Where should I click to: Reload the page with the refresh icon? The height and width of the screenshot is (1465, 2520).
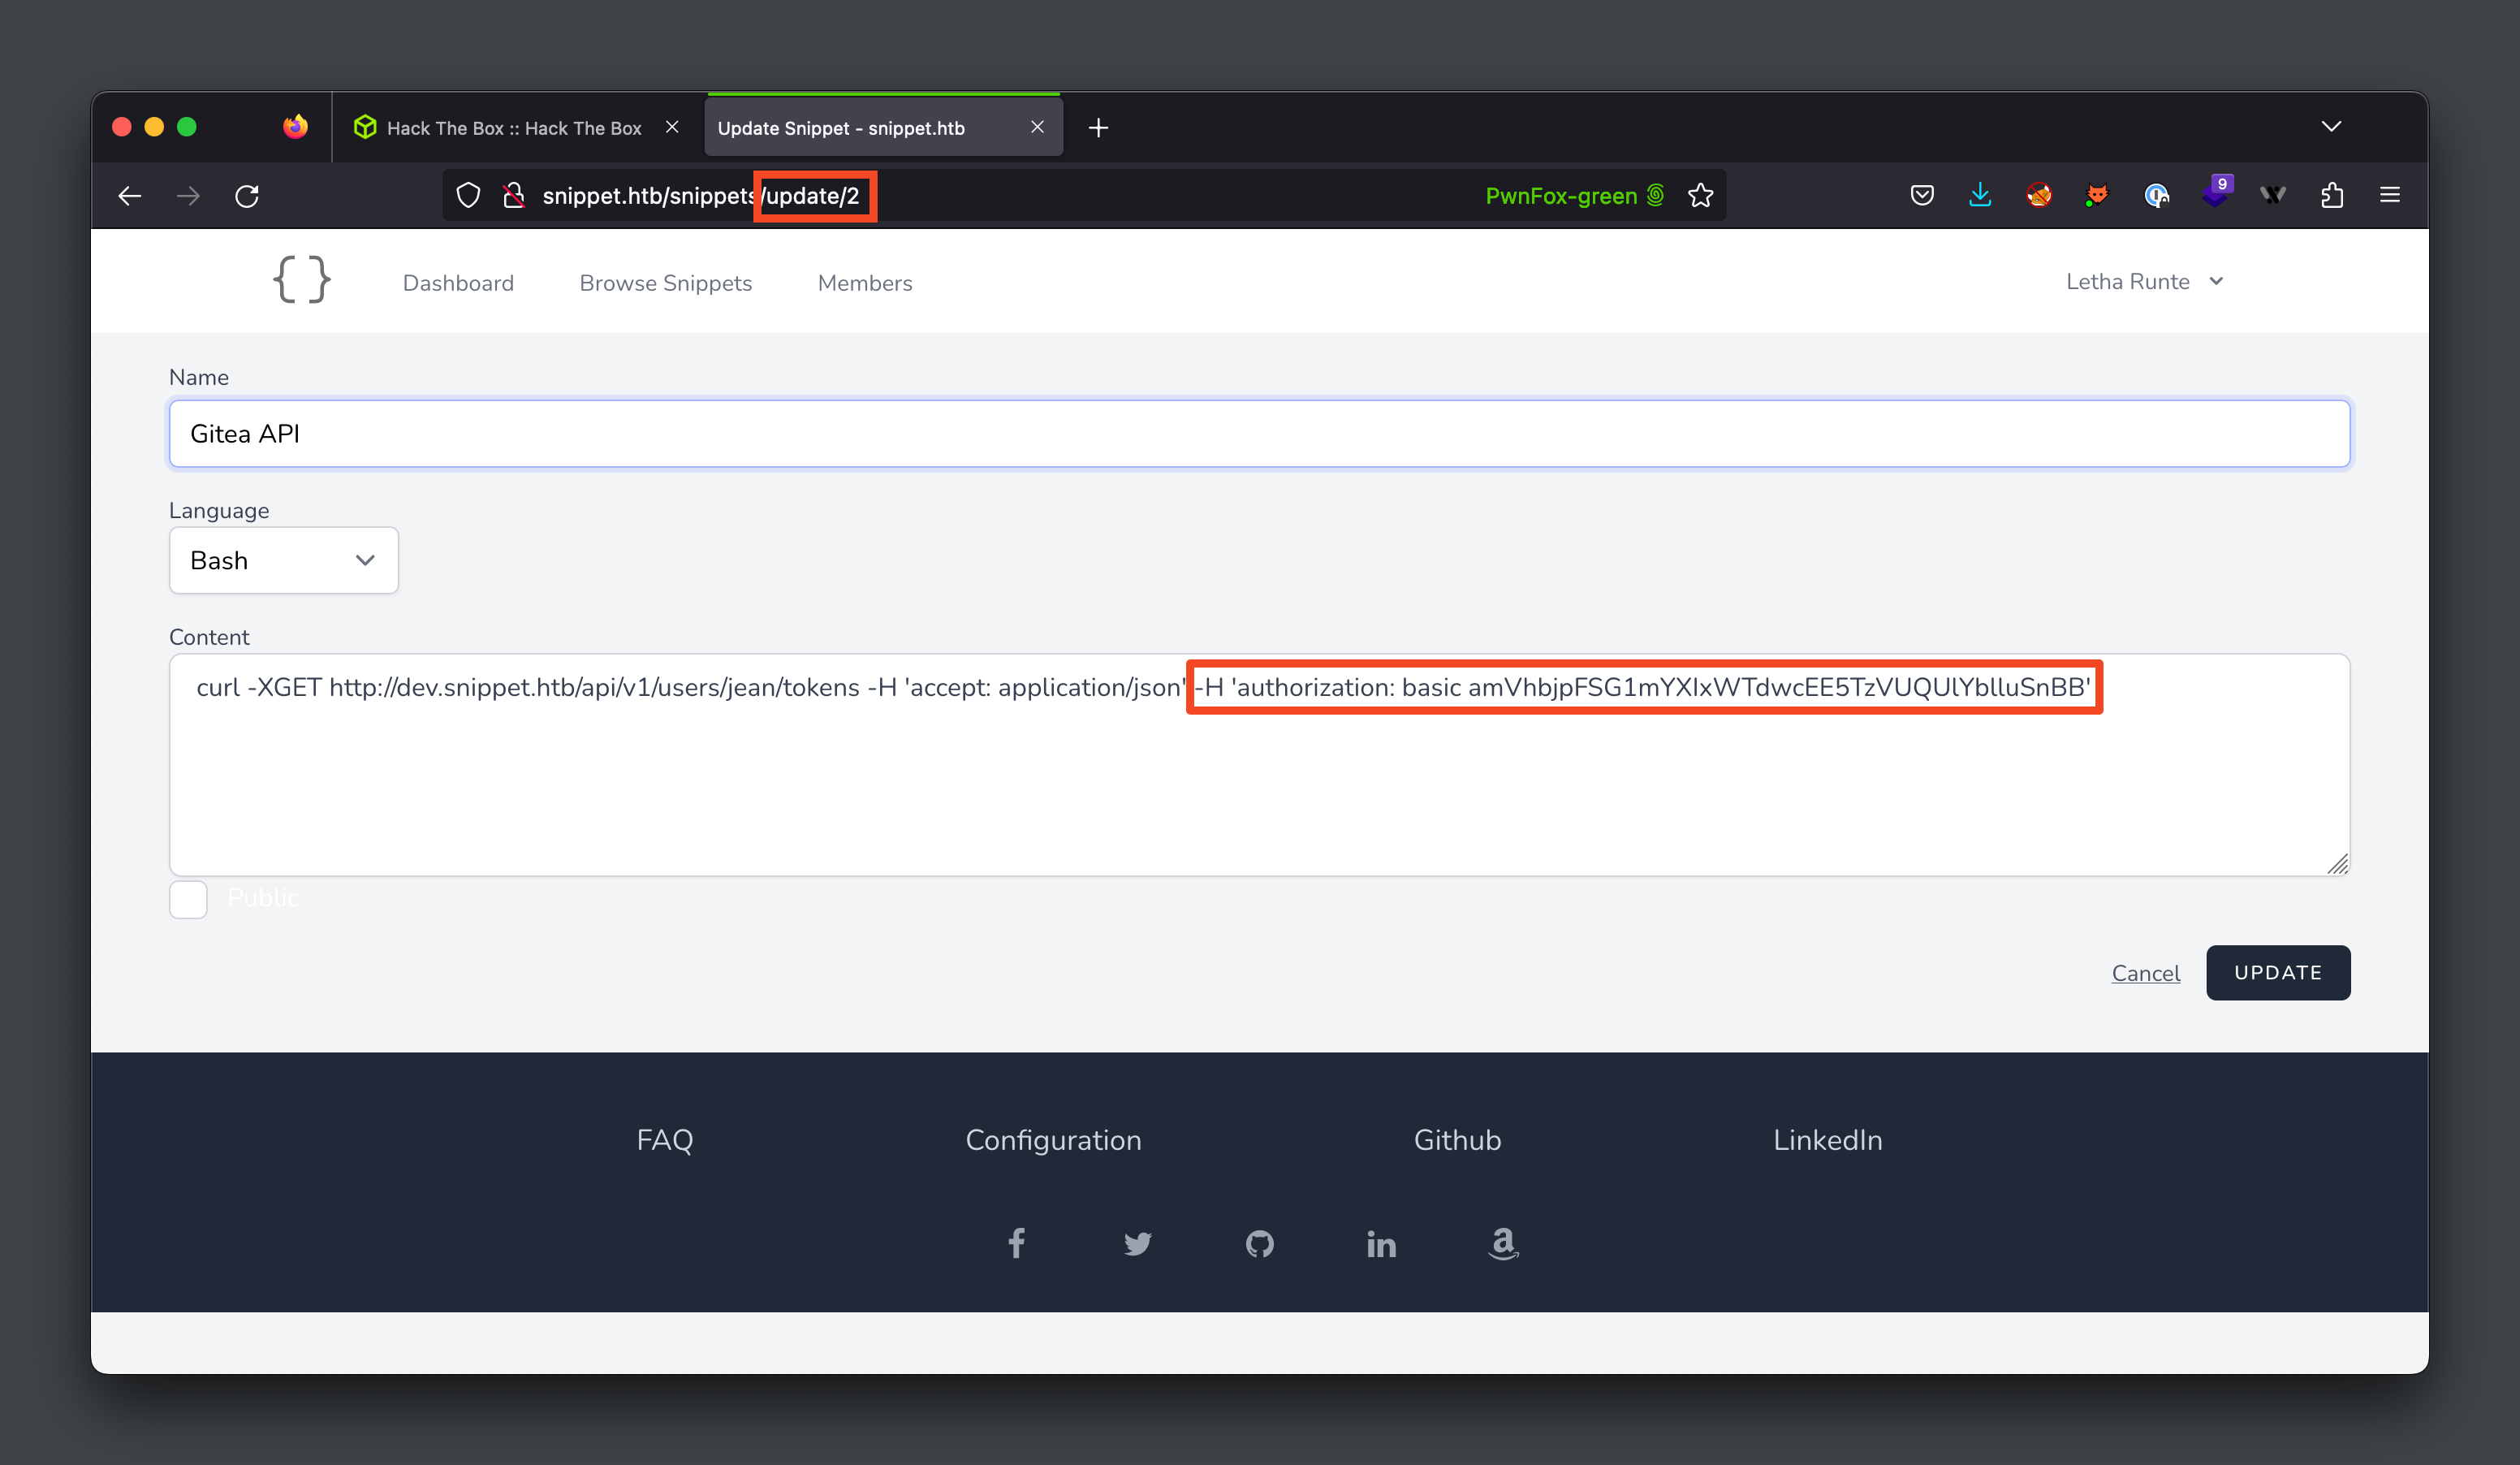click(x=247, y=196)
